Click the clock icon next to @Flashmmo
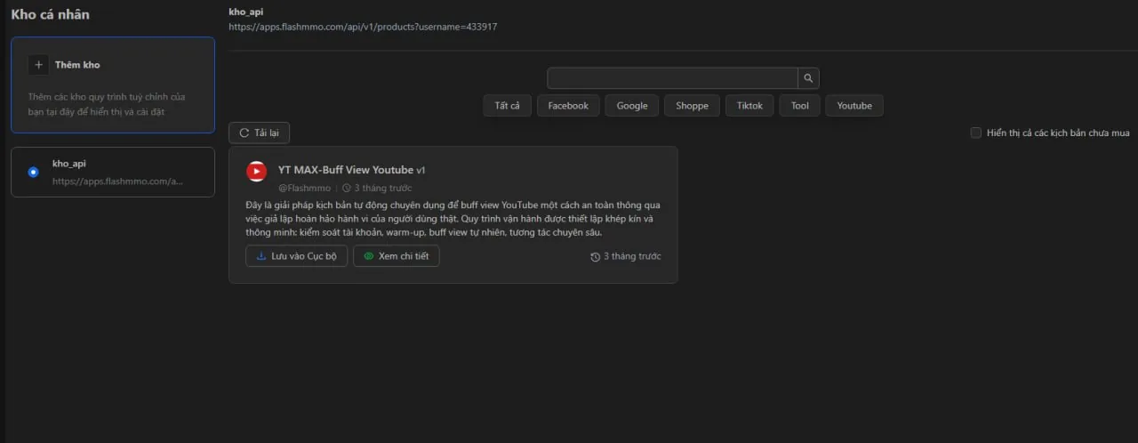This screenshot has width=1138, height=443. 346,189
